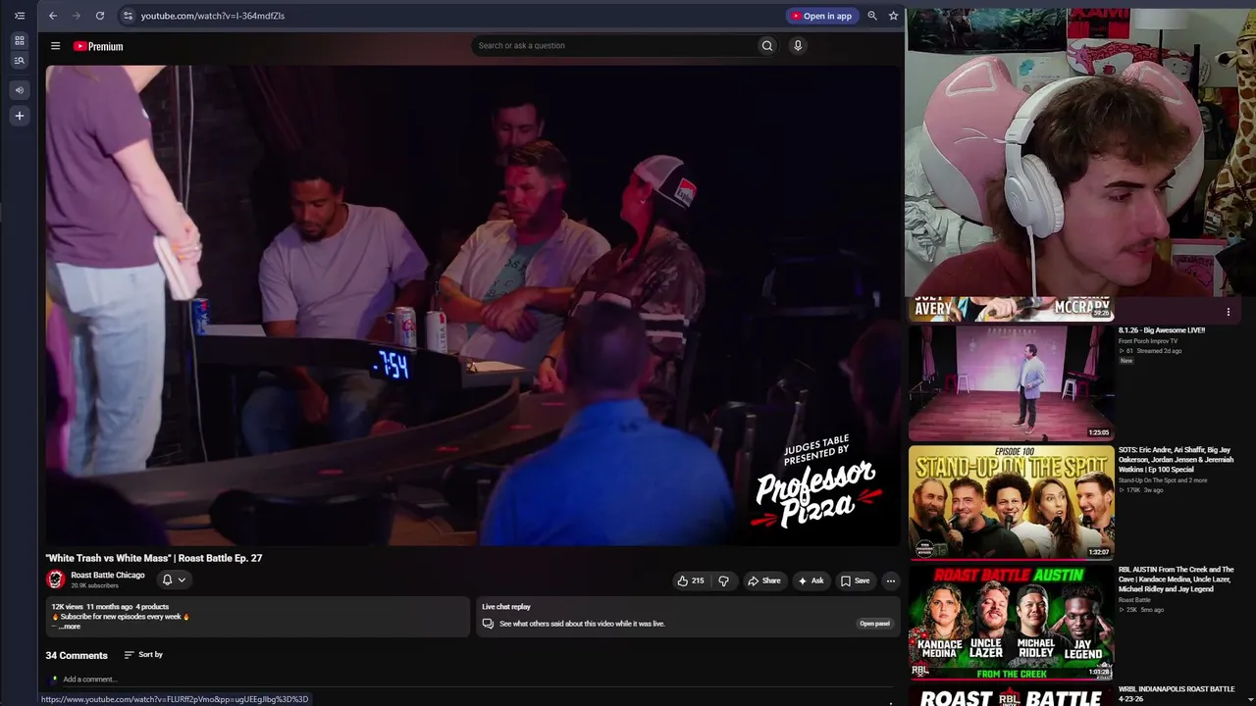Open the browser zoom magnifier icon

(872, 16)
